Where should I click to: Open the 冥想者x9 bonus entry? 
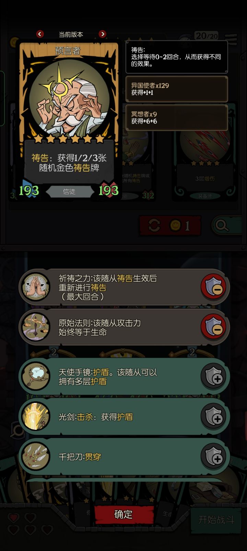tap(177, 117)
